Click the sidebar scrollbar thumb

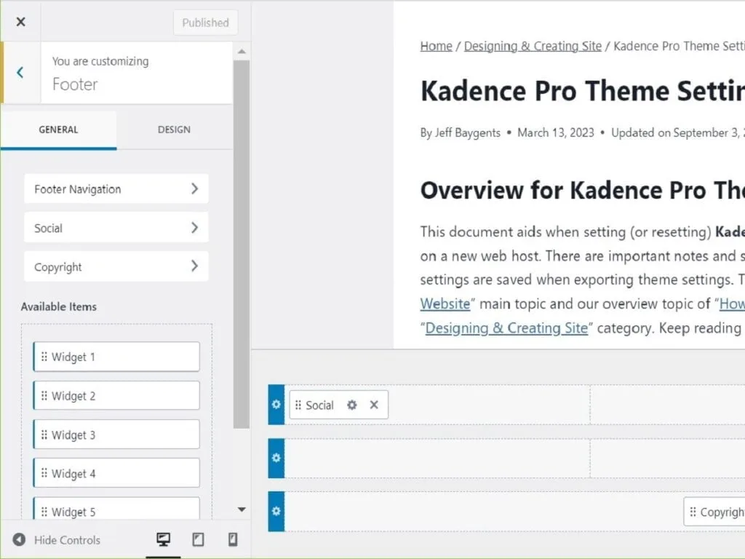(x=242, y=245)
